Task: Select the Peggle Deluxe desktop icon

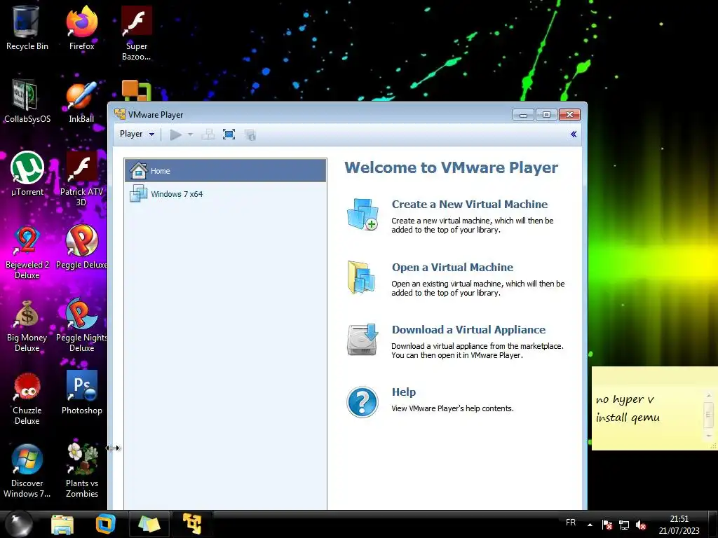Action: 81,247
